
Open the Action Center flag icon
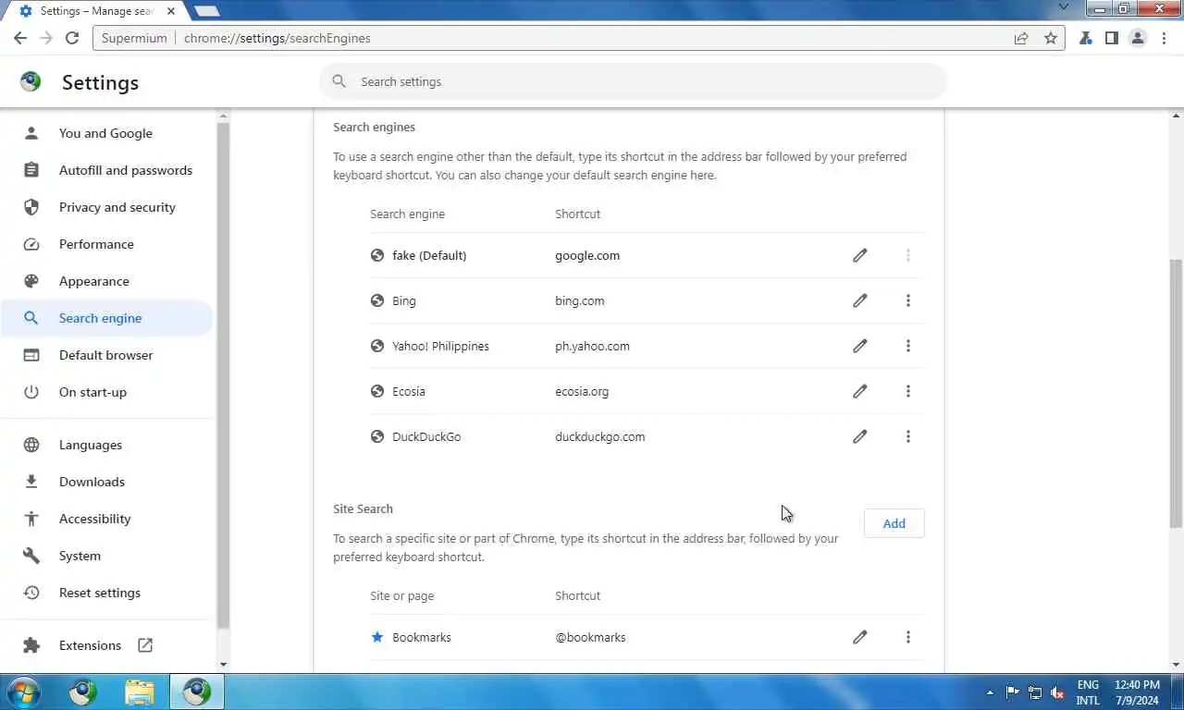pos(1013,692)
